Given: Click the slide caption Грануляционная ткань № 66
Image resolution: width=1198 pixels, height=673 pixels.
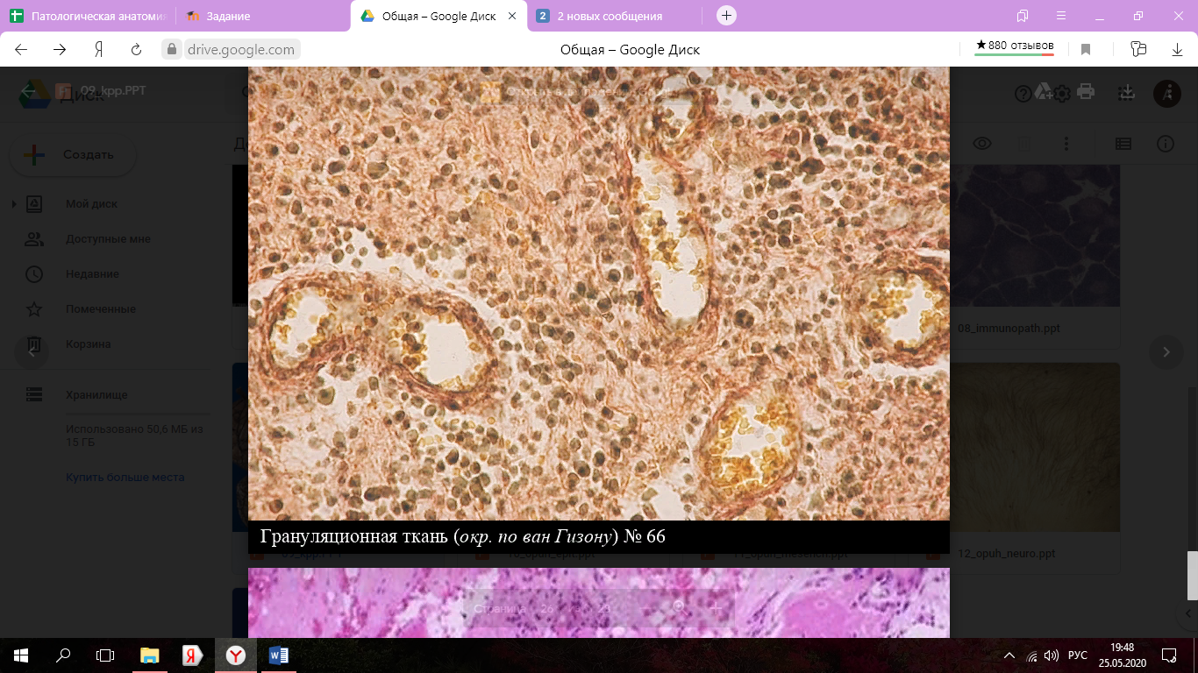Looking at the screenshot, I should pos(462,536).
